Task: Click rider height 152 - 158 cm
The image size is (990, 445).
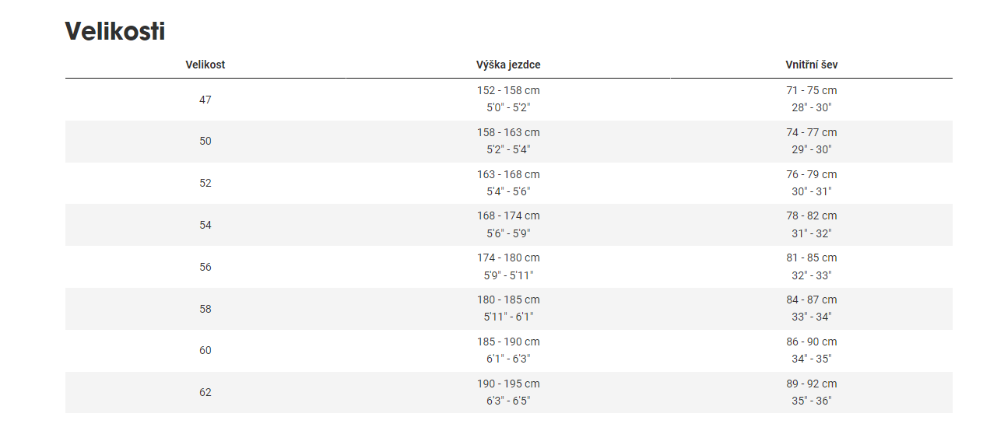Action: pos(508,91)
